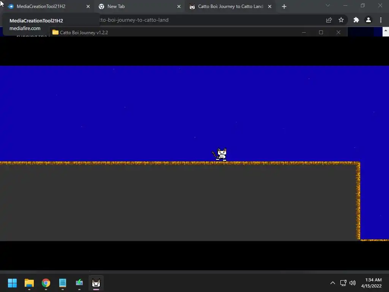Maximize the Catto Boi Journey v1.2.2 window

coord(321,32)
